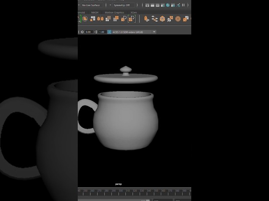Switch to the Motion Graphics shelf tab
Image resolution: width=269 pixels, height=201 pixels.
click(114, 13)
